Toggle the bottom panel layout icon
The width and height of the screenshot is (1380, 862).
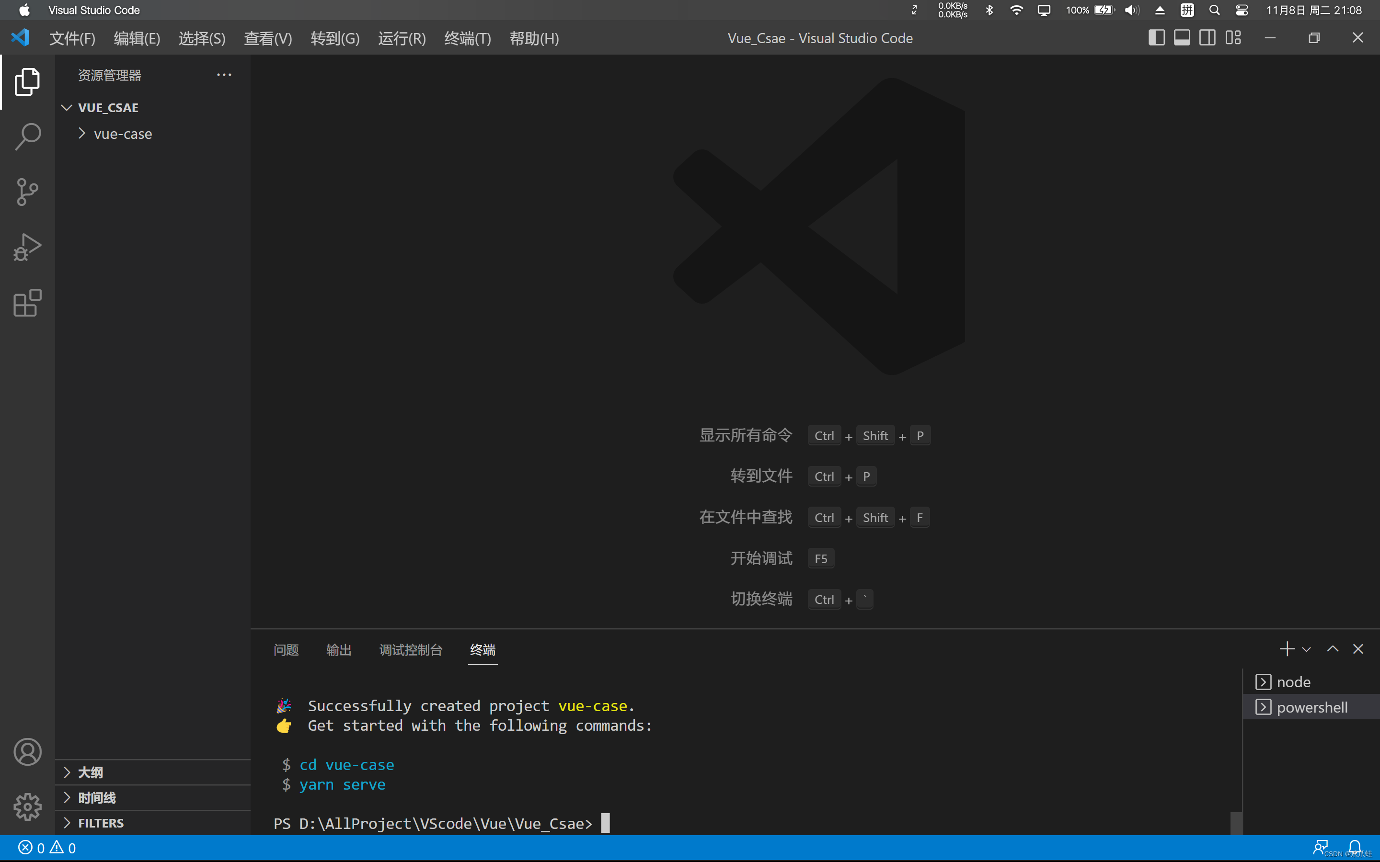click(1182, 38)
